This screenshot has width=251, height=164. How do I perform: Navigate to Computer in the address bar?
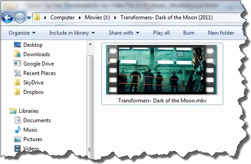pos(62,18)
